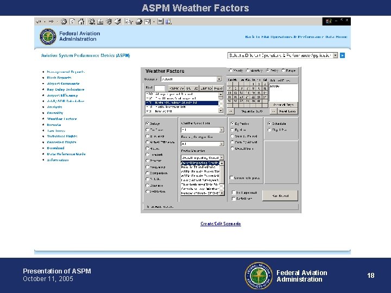
Task: Open Cancelled Flights sidebar link
Action: (61, 142)
